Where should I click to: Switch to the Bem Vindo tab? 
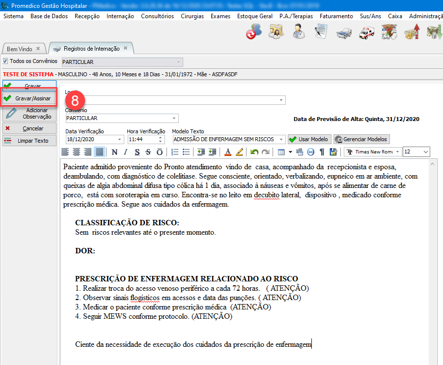(x=20, y=49)
